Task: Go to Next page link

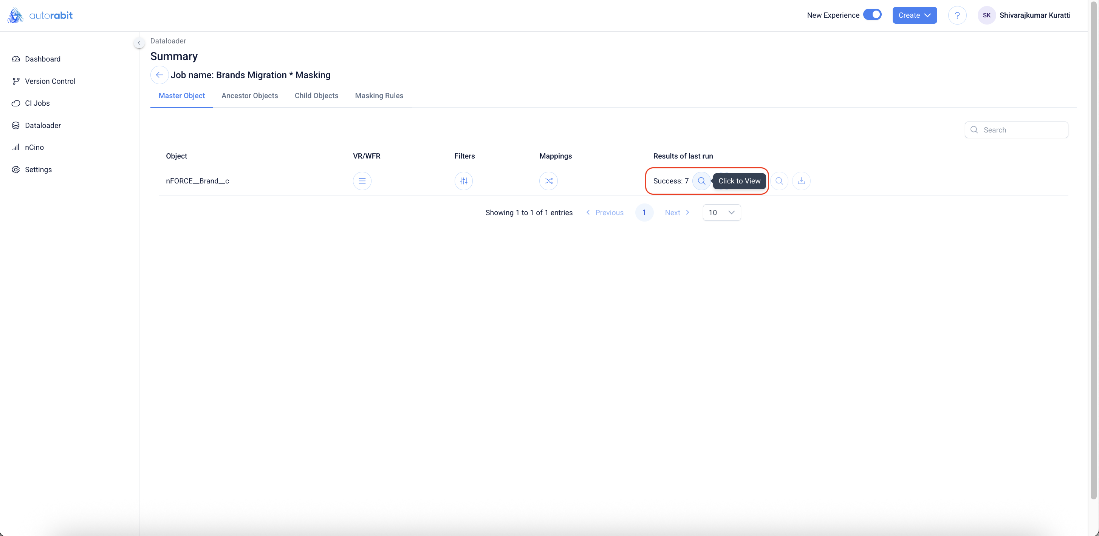Action: [676, 212]
